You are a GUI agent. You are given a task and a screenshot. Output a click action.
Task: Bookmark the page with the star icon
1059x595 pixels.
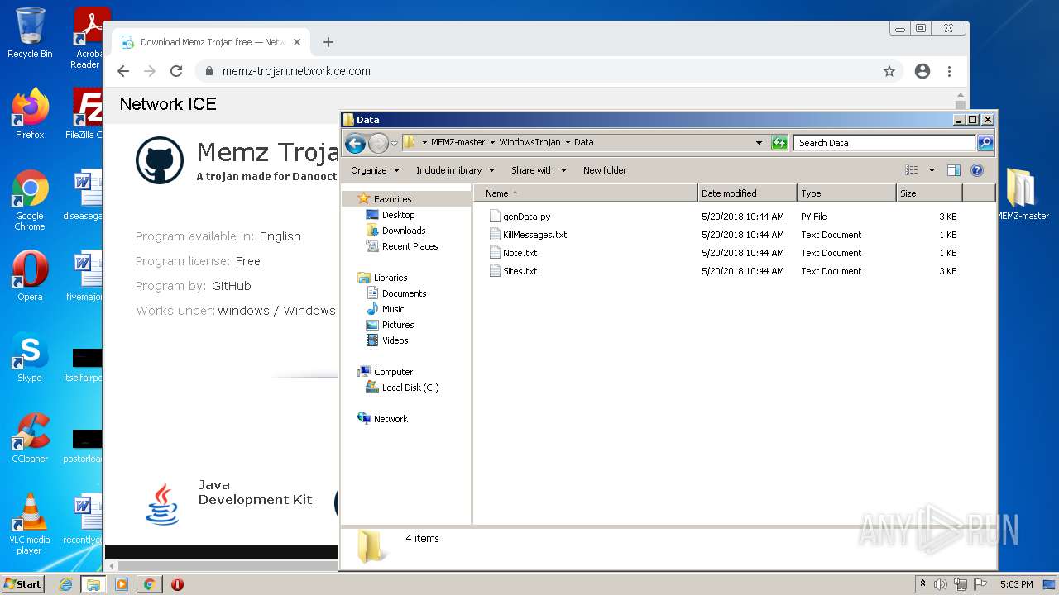point(889,71)
